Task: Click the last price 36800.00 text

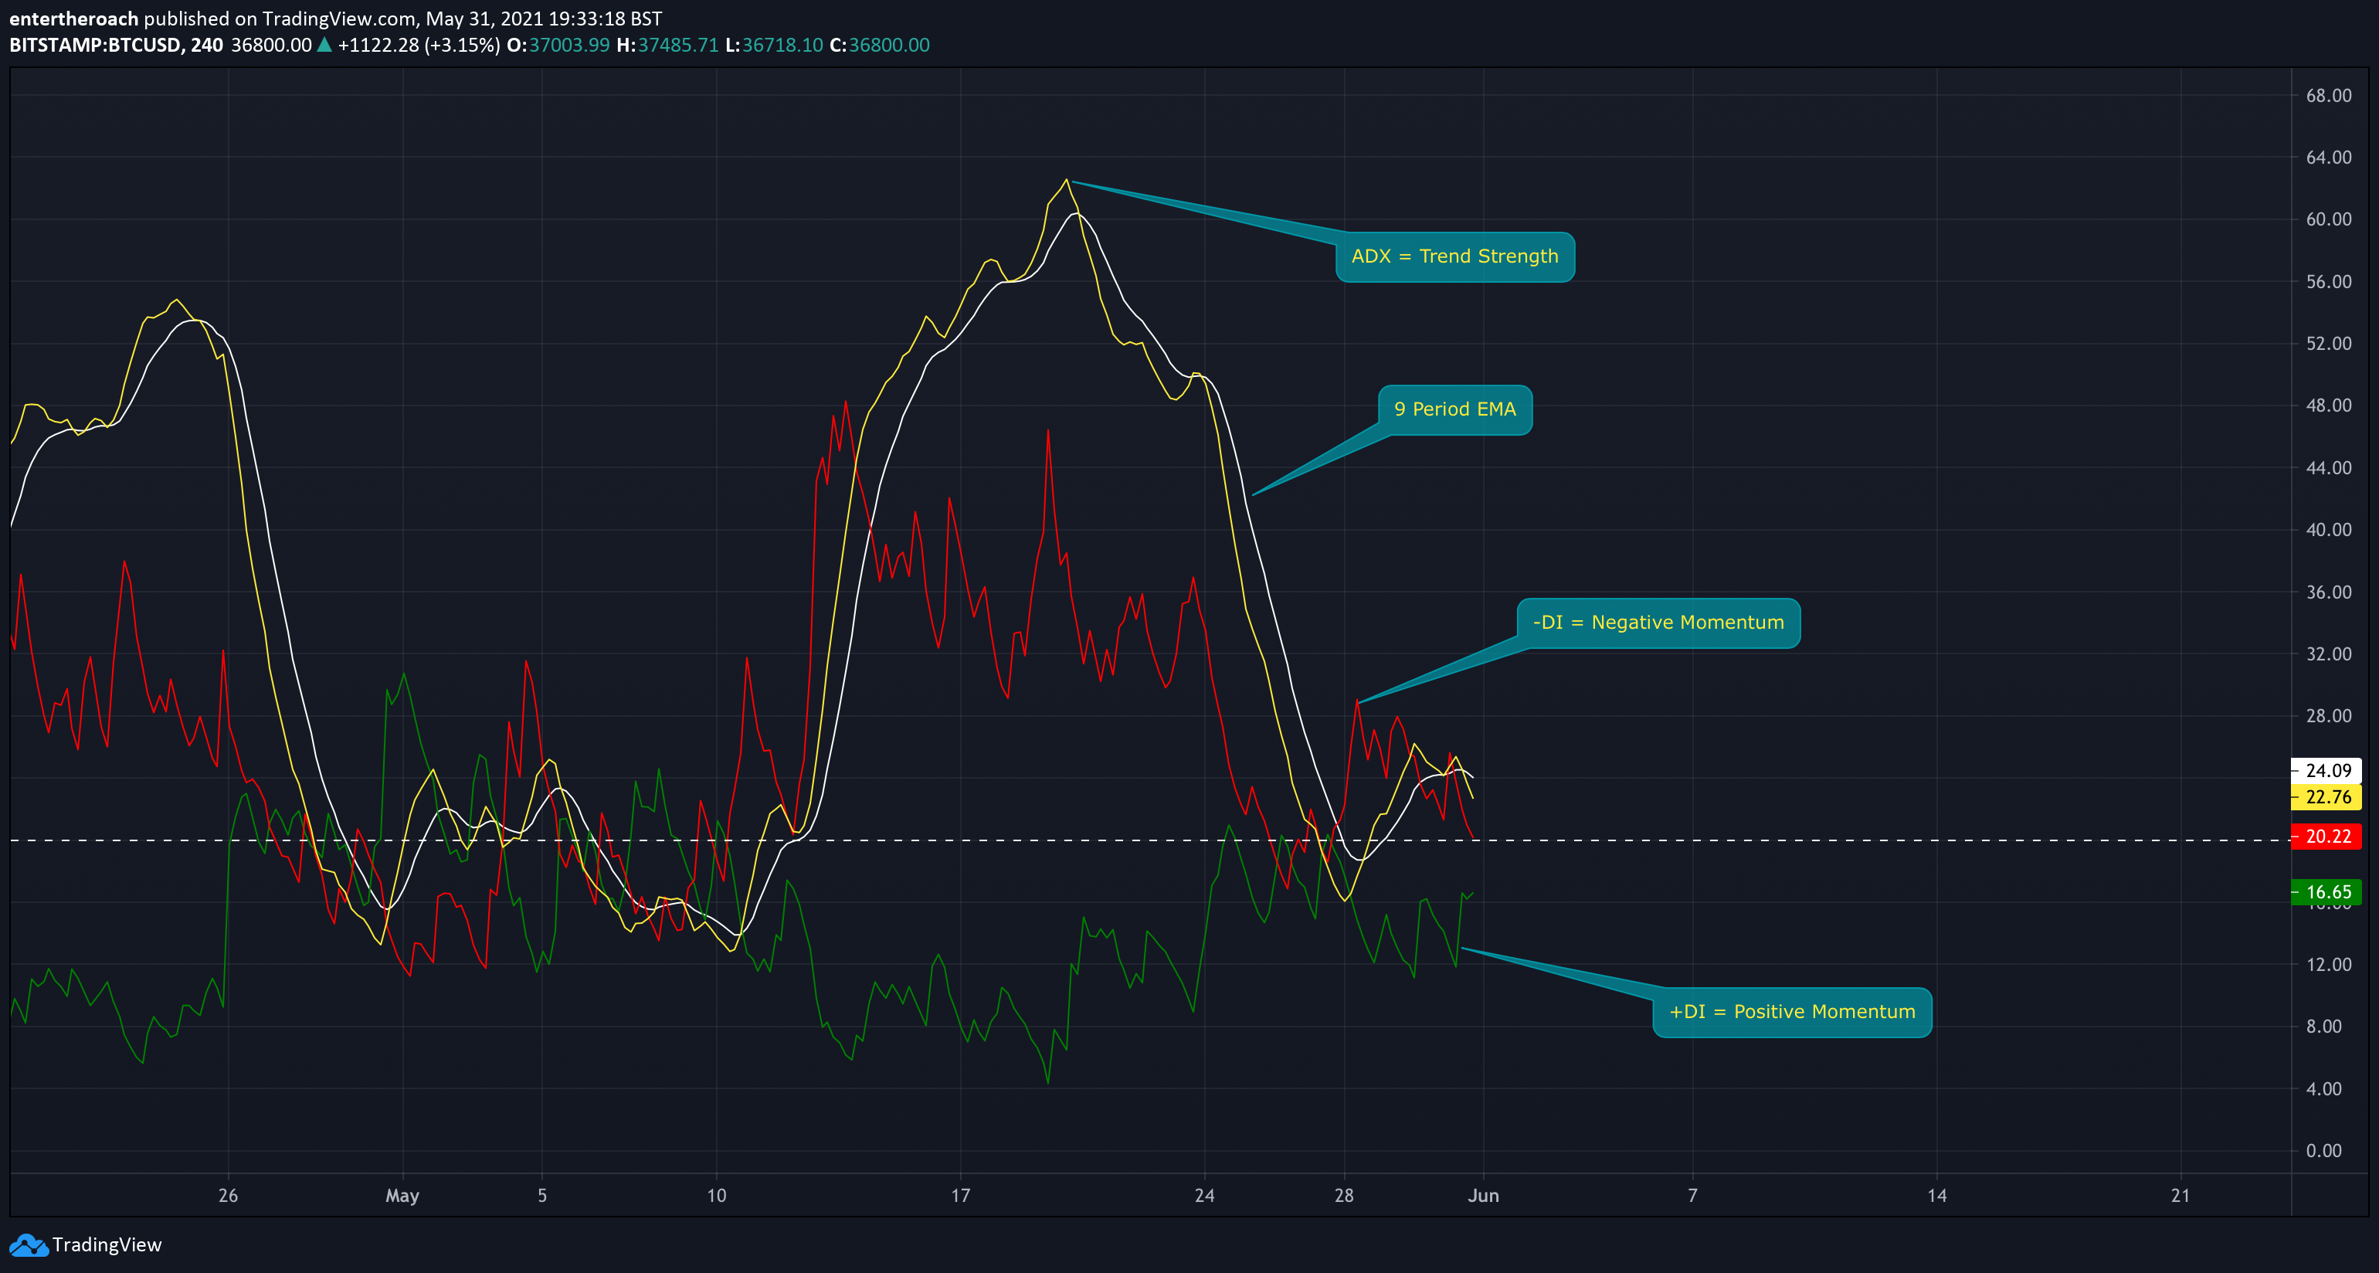Action: pos(272,46)
